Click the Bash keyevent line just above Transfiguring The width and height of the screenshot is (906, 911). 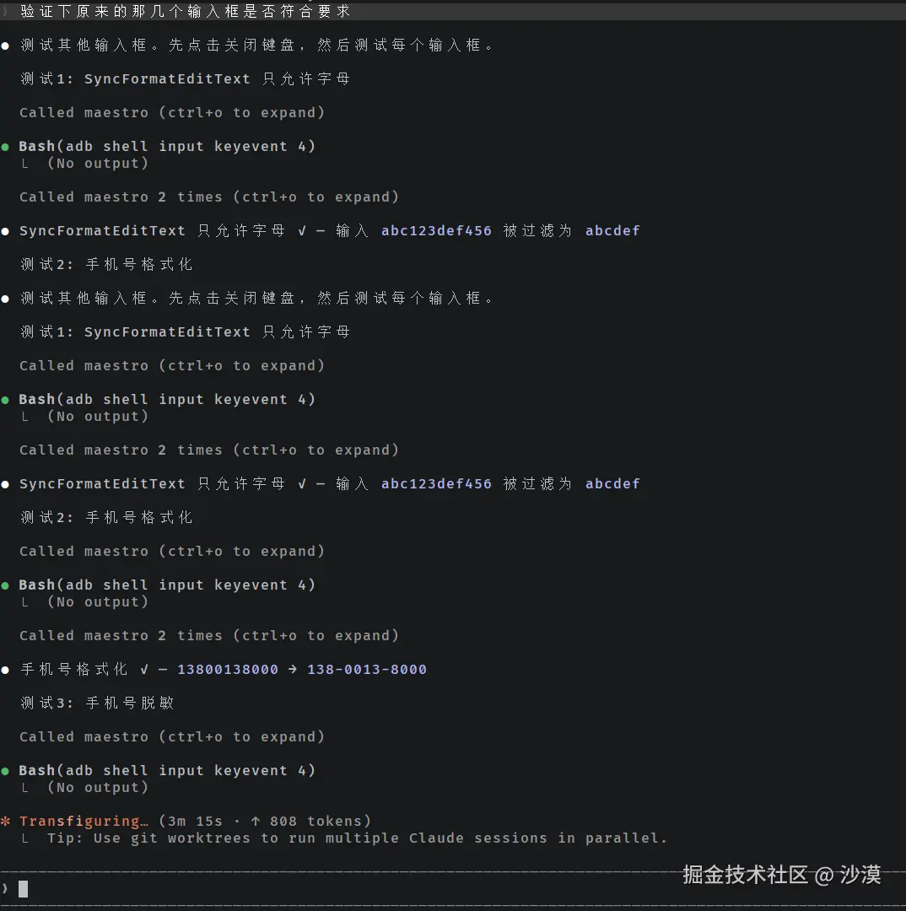[167, 770]
